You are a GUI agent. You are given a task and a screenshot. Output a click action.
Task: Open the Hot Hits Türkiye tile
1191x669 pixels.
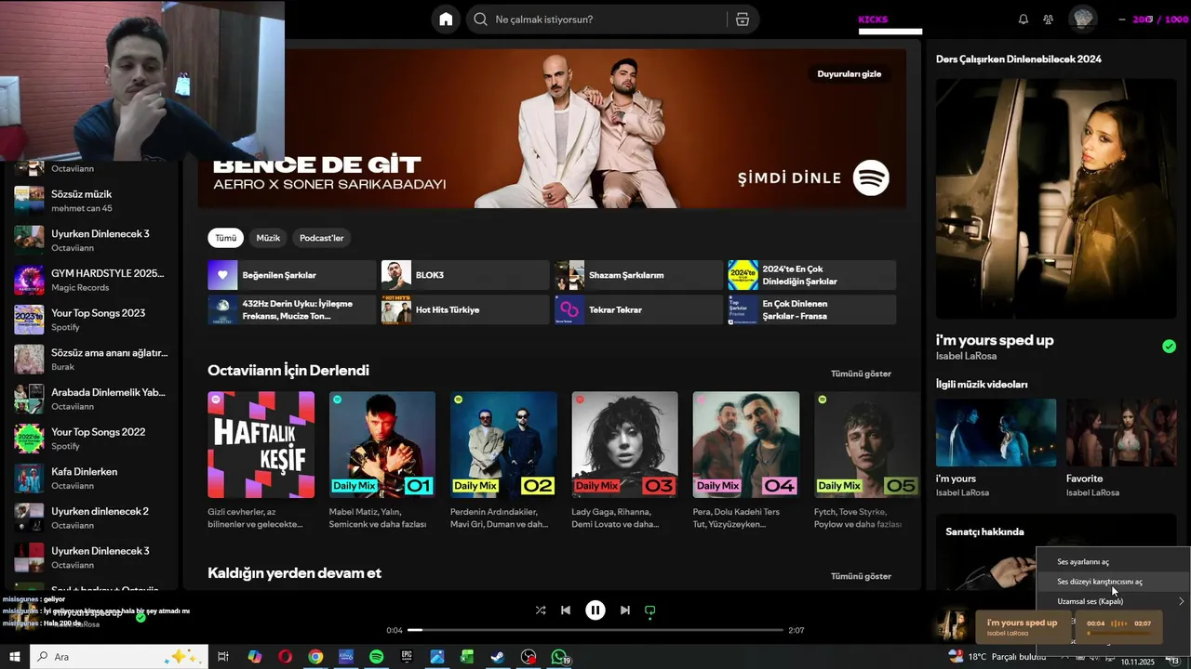point(464,309)
